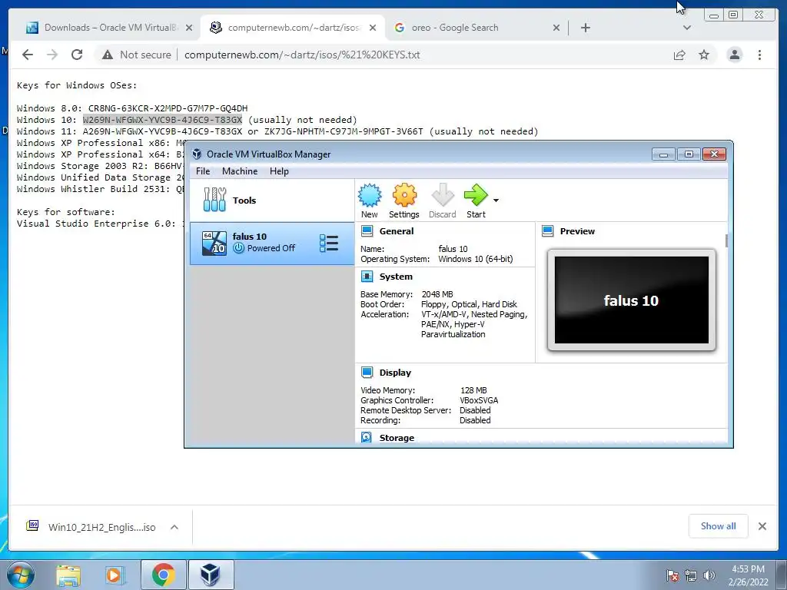Open the Windows Start menu
Viewport: 787px width, 590px height.
(x=20, y=575)
